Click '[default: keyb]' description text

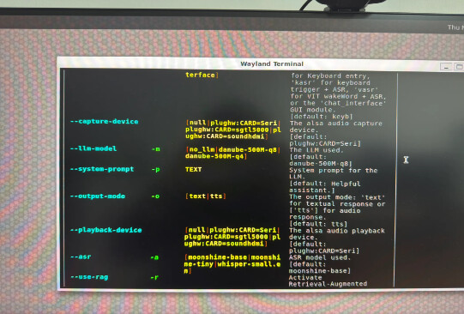pyautogui.click(x=321, y=117)
